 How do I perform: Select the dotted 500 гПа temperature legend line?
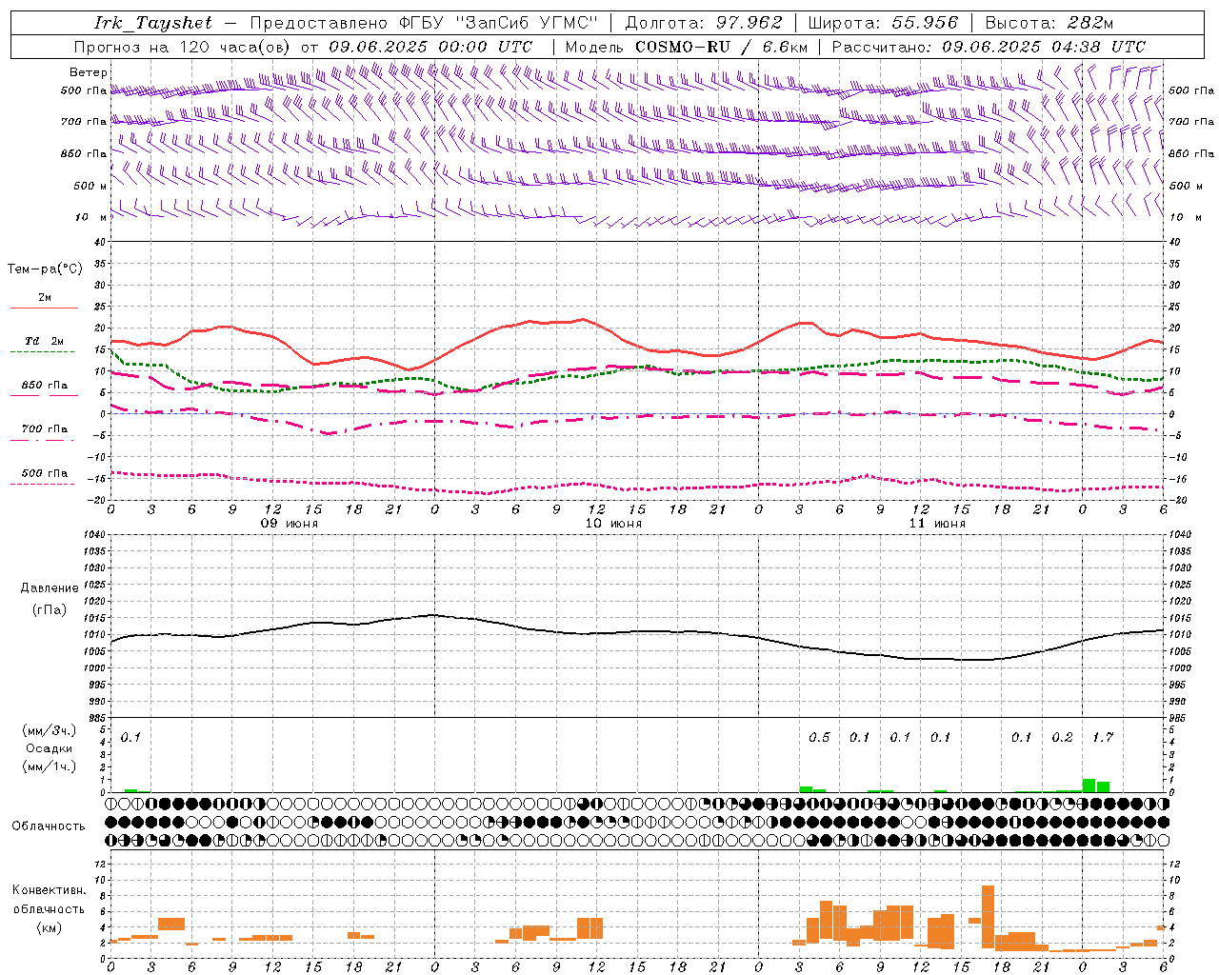point(43,485)
